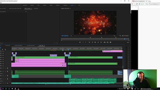Toggle eye of the lowest video track
The image size is (160, 90).
pos(3,66)
